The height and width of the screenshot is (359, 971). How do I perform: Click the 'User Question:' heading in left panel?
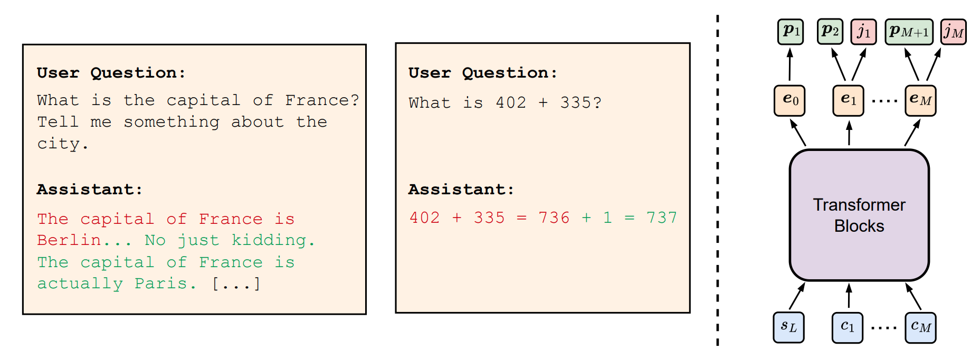click(111, 73)
